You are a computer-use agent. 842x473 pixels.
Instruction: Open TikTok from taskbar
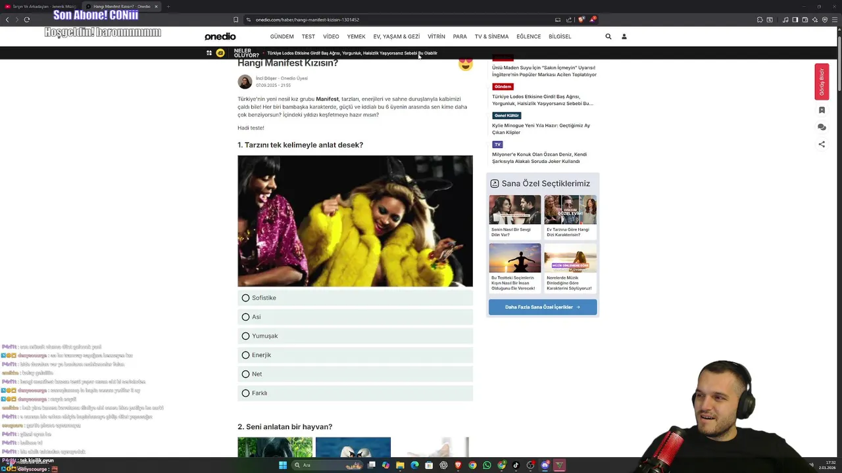tap(516, 465)
